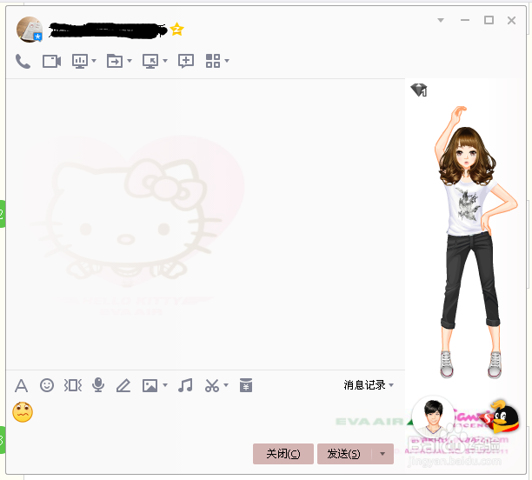The height and width of the screenshot is (480, 532).
Task: Maximize the chat window
Action: click(489, 20)
